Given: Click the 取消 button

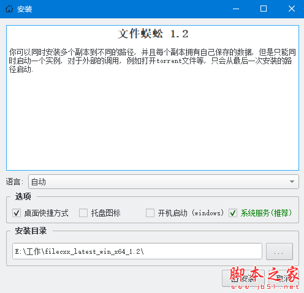Looking at the screenshot, I should [284, 278].
